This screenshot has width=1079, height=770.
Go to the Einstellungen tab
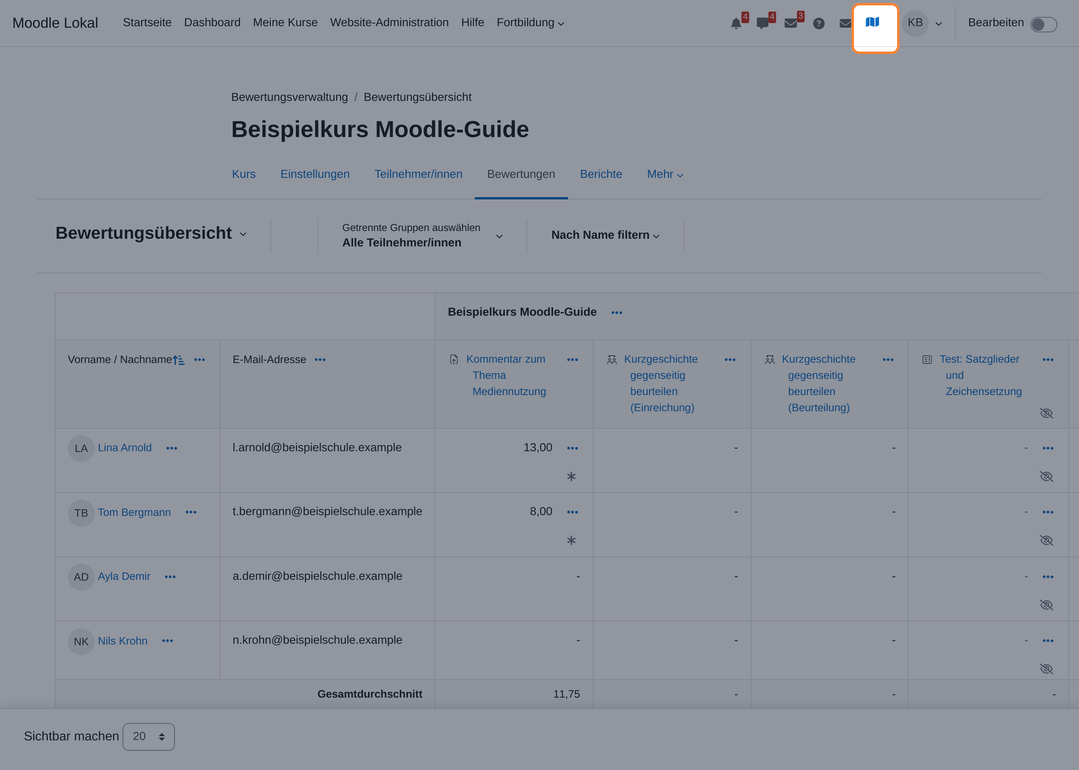[315, 174]
